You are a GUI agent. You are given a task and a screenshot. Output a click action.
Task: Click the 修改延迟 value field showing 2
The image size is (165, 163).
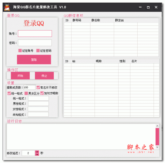(28, 153)
